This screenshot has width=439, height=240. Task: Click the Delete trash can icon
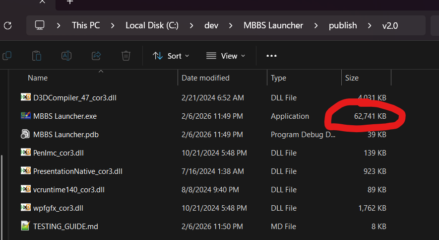(x=126, y=56)
